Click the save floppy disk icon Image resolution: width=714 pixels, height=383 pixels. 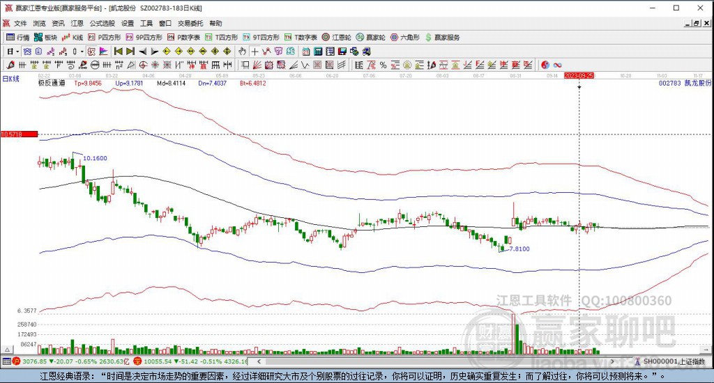[x=342, y=52]
